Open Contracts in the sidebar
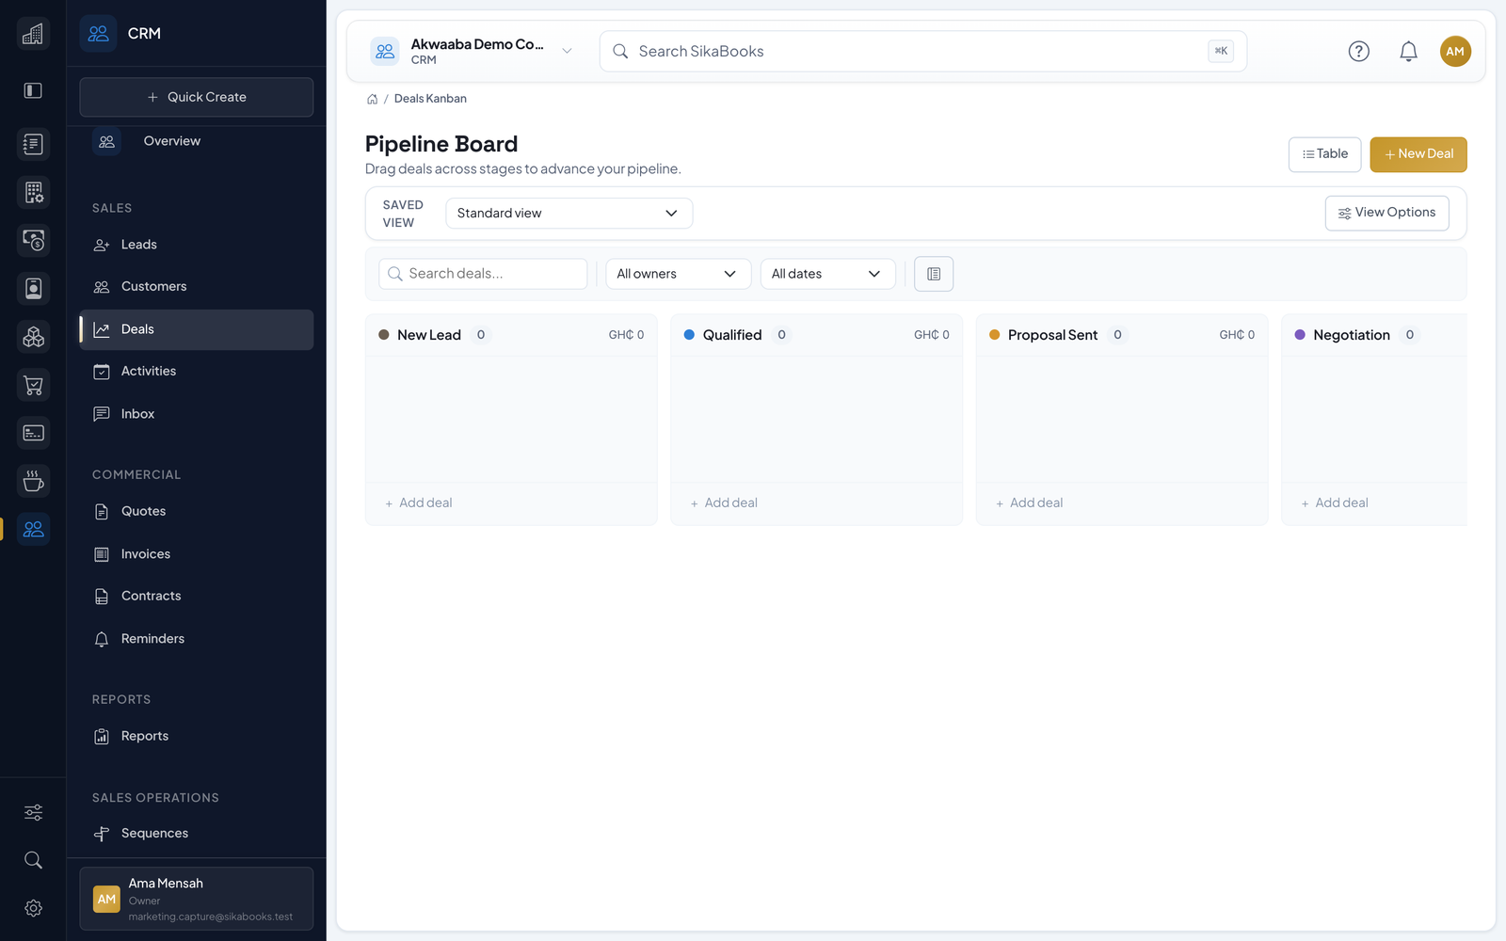The image size is (1506, 941). click(x=197, y=597)
